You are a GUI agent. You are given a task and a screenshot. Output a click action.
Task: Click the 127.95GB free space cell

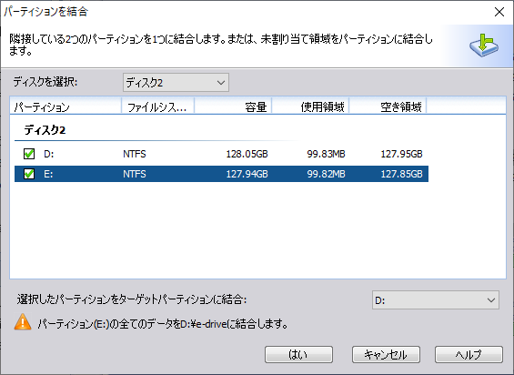click(401, 154)
